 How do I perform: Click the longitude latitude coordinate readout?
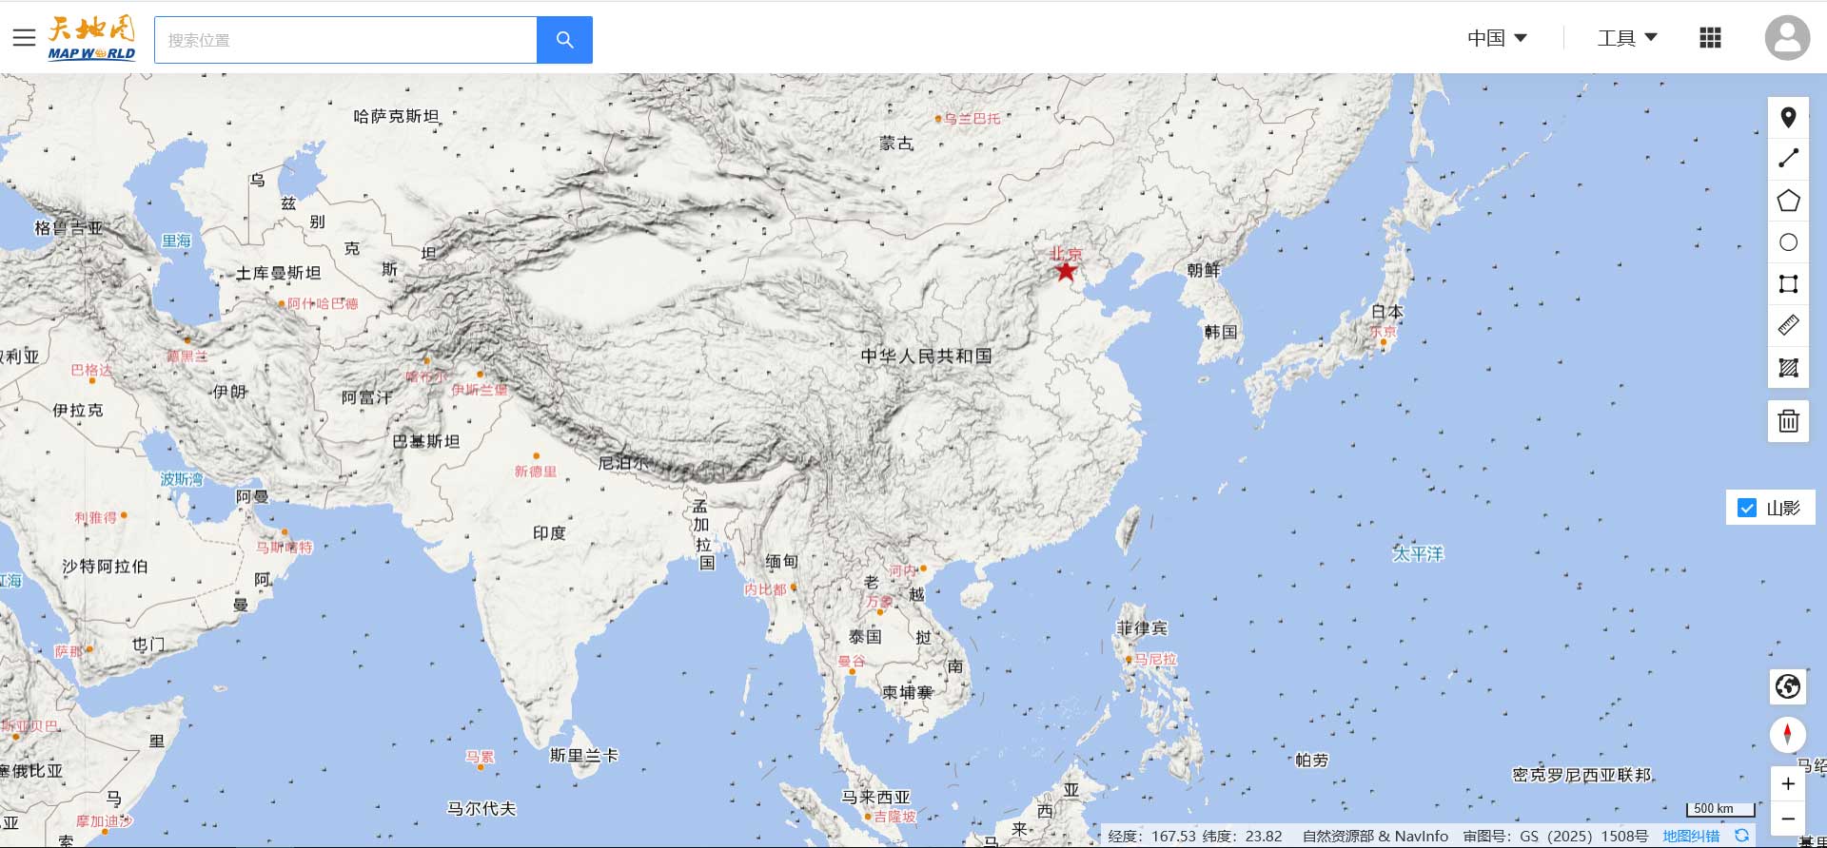click(1195, 837)
